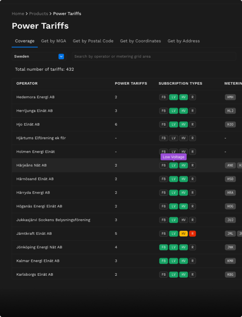Click the green LV badge for Härjeåns Nät AB
The width and height of the screenshot is (242, 317).
click(174, 165)
